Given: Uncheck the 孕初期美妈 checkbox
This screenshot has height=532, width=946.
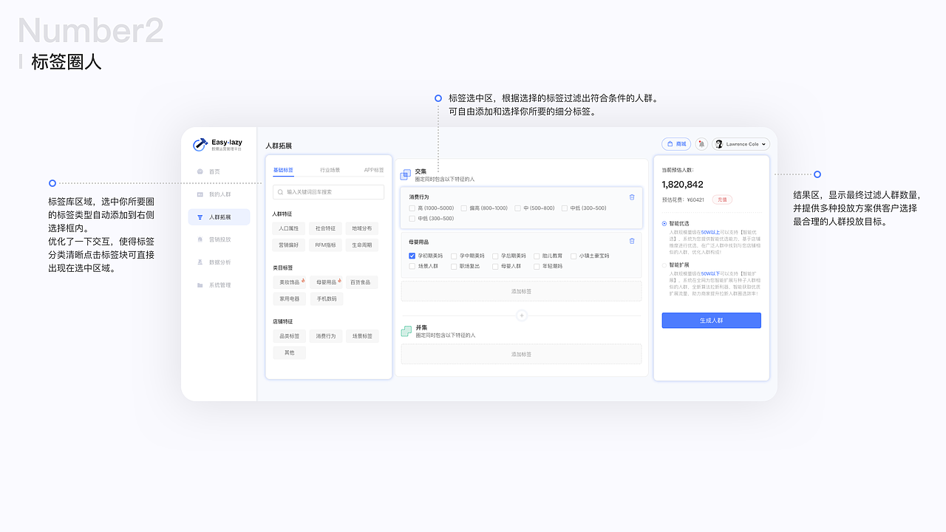Looking at the screenshot, I should [412, 256].
